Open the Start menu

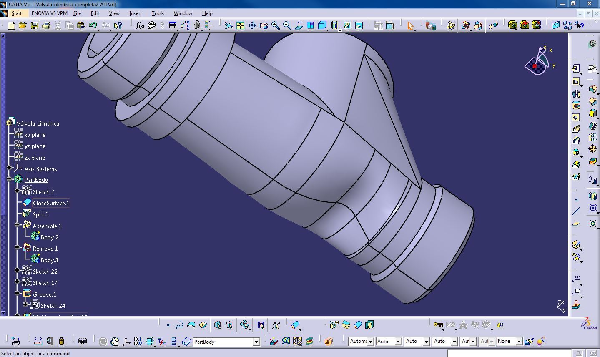16,13
